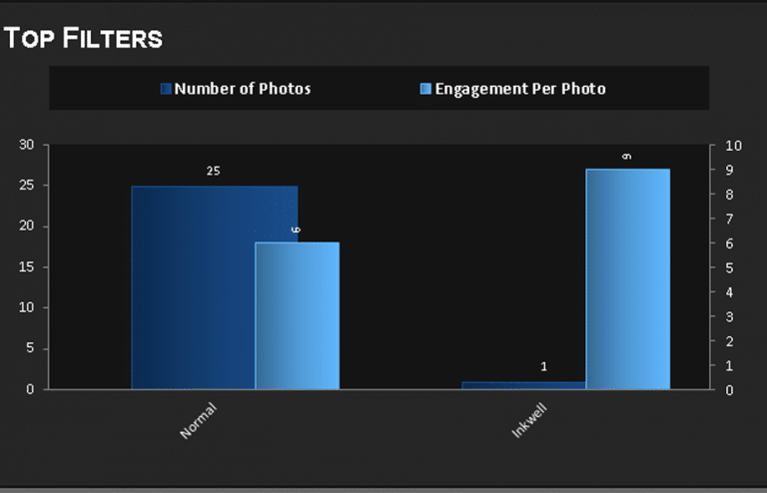Select the Inkwell category axis label
767x493 pixels.
pos(528,421)
